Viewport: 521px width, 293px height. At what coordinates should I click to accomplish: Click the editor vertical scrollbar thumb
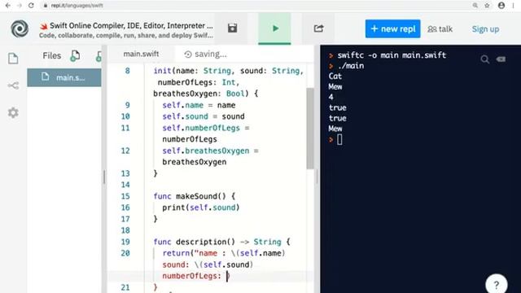(x=310, y=129)
